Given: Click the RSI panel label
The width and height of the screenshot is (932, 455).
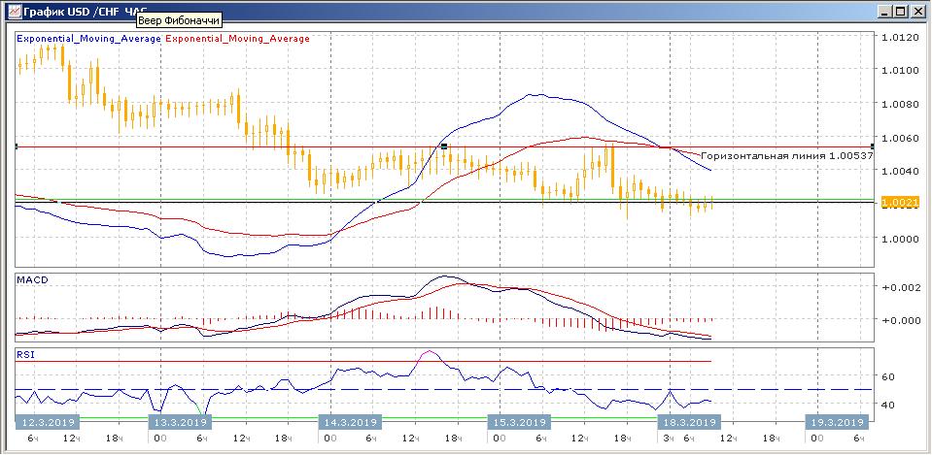Looking at the screenshot, I should (23, 353).
